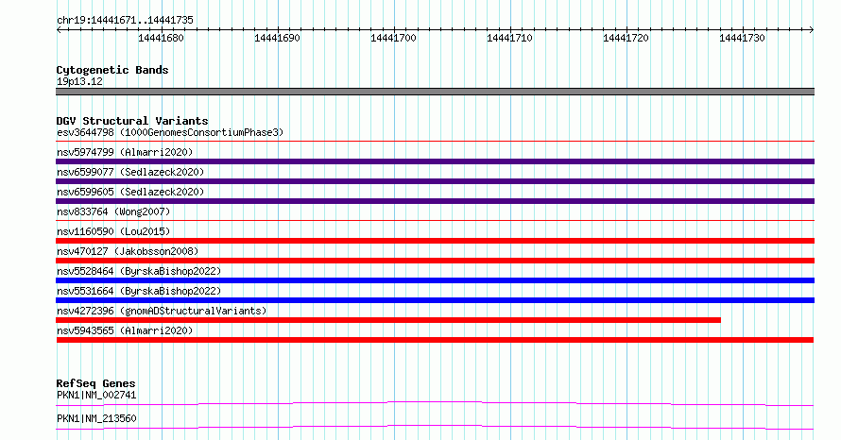Open variant nsv1160590 (Lou2015)
Image resolution: width=841 pixels, height=440 pixels.
(113, 231)
